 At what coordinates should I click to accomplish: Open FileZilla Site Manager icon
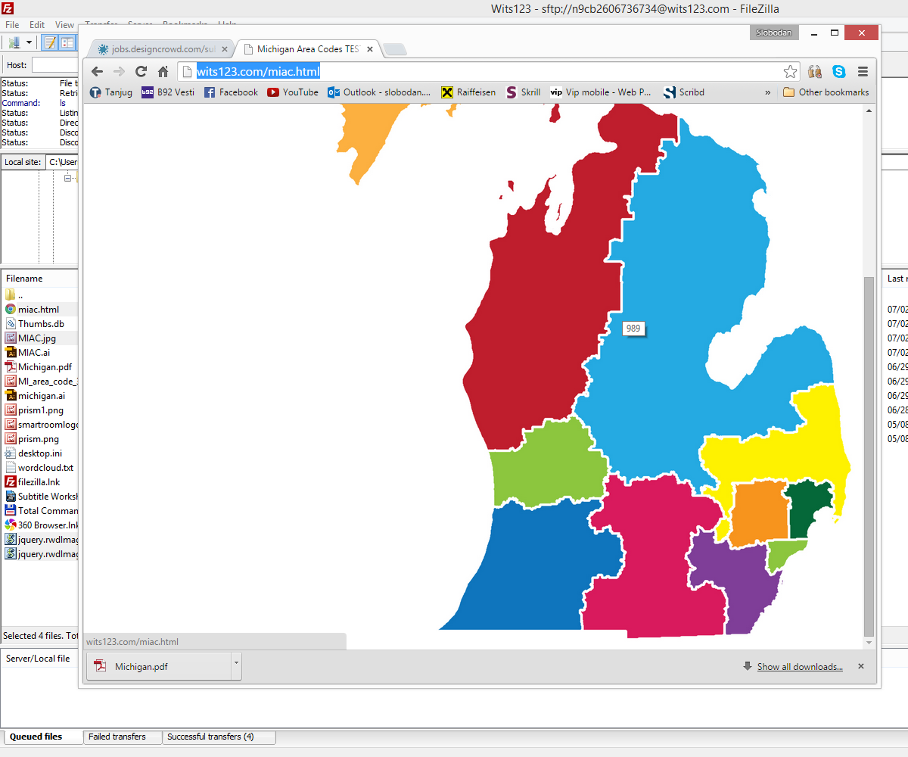[14, 42]
